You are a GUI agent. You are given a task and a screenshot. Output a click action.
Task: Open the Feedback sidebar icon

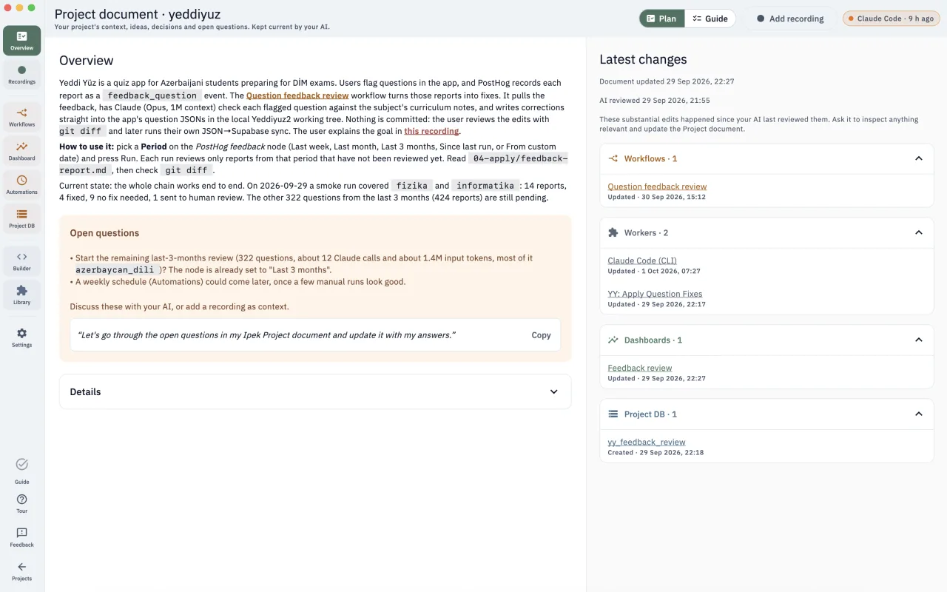tap(21, 538)
